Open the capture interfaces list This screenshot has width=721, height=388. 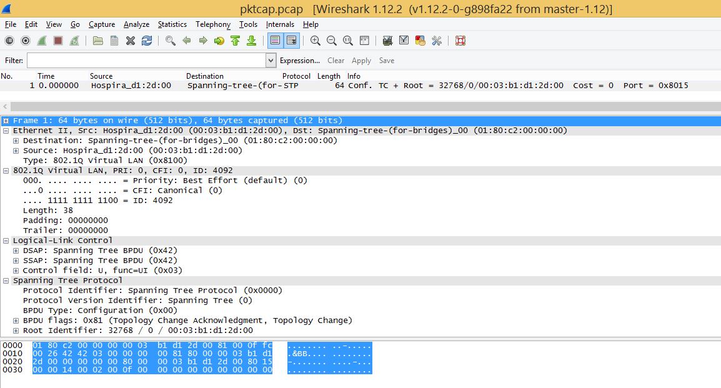tap(9, 41)
